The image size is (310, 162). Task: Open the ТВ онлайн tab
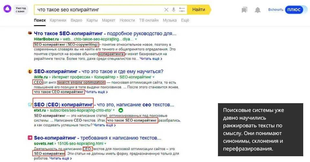click(149, 20)
